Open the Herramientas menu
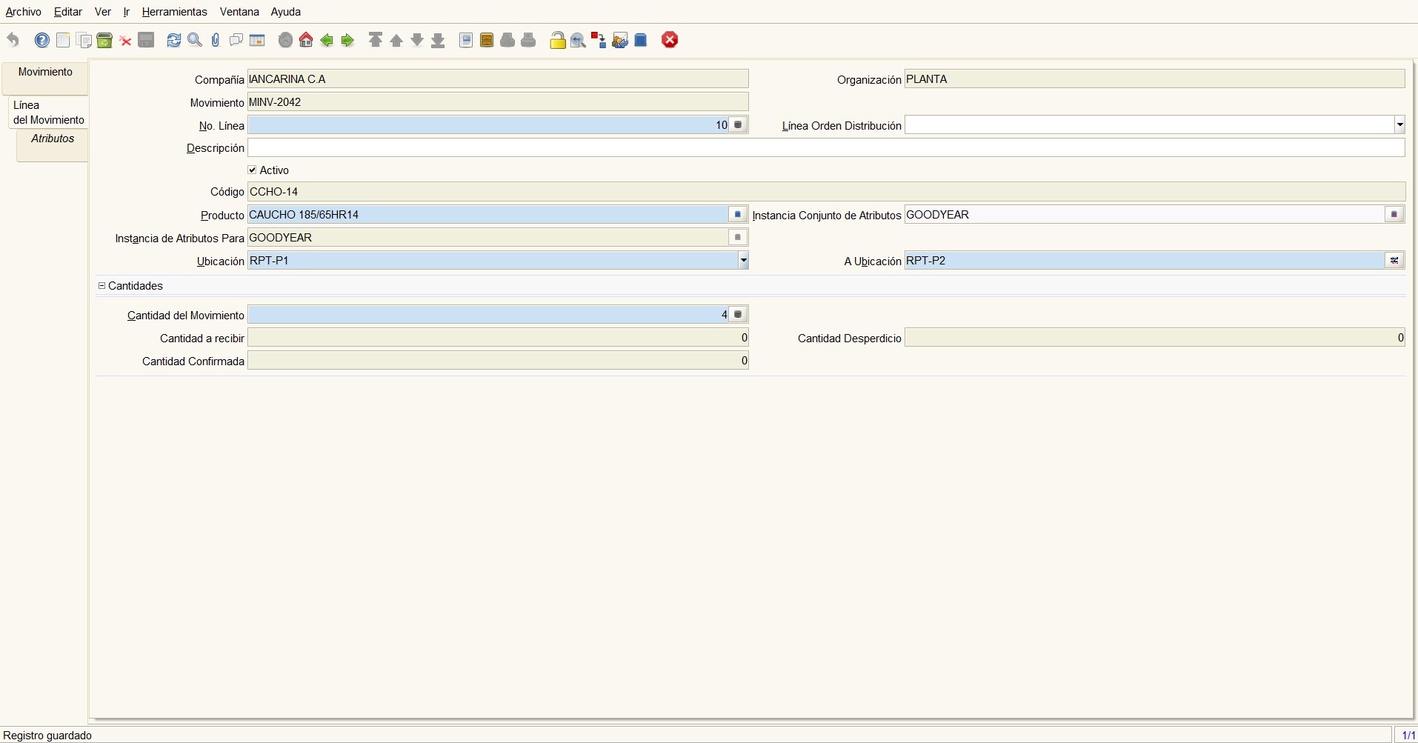 pos(174,12)
